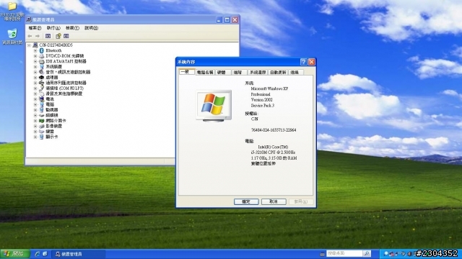Click the Back arrow in Device Manager toolbar
Screen dimensions: 462x259
30,36
